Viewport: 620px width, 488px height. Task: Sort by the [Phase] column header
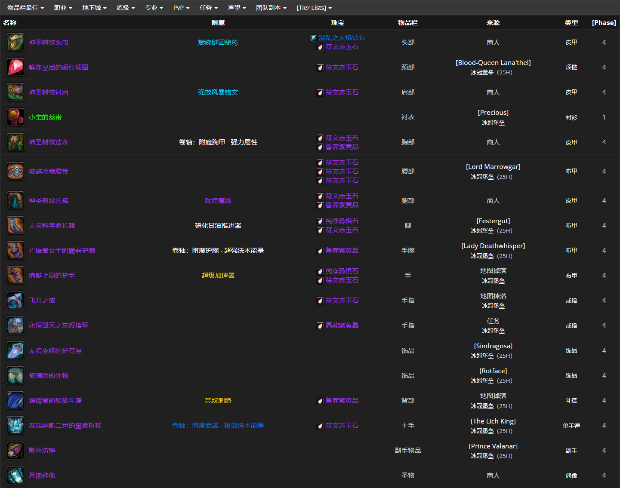point(604,22)
